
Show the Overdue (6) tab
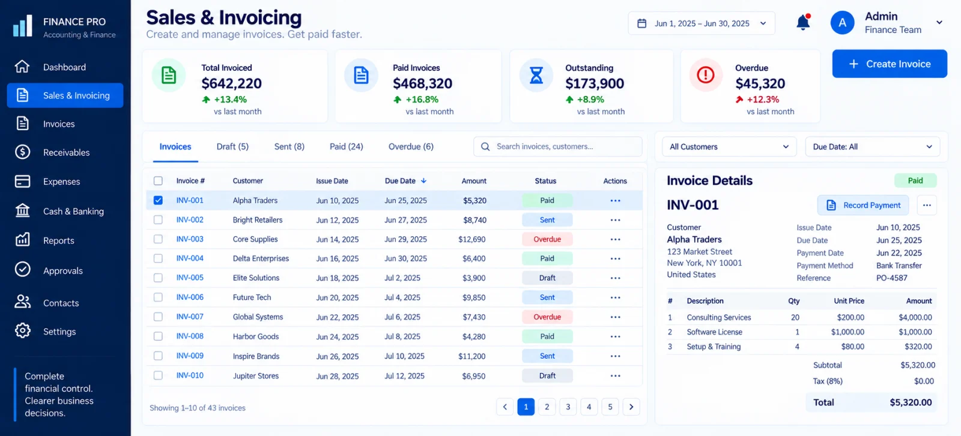(x=411, y=146)
